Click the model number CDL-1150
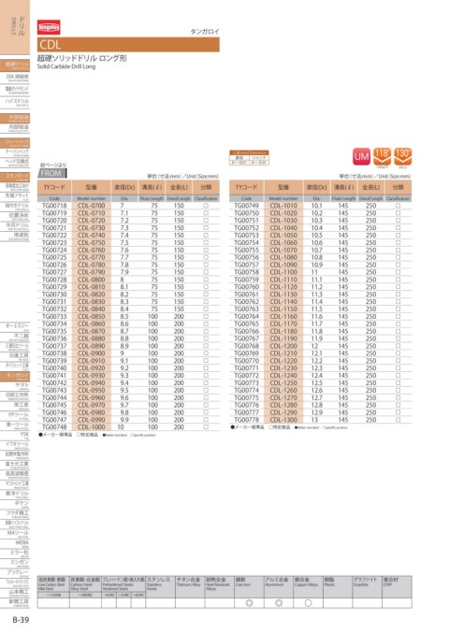 (283, 309)
